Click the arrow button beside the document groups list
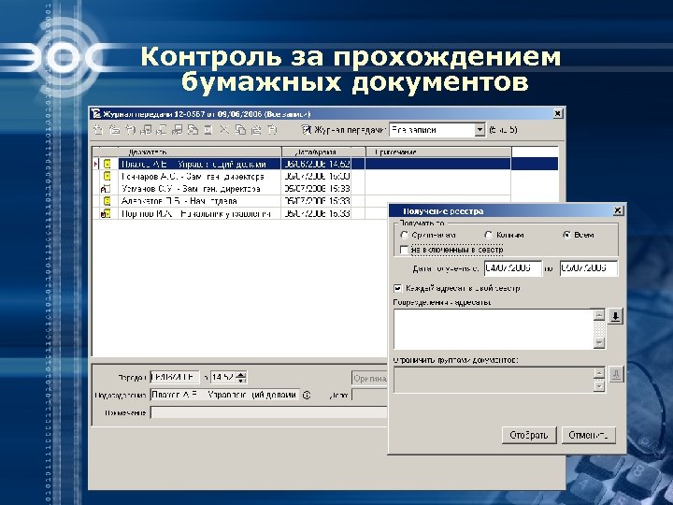The height and width of the screenshot is (505, 673). pos(616,374)
